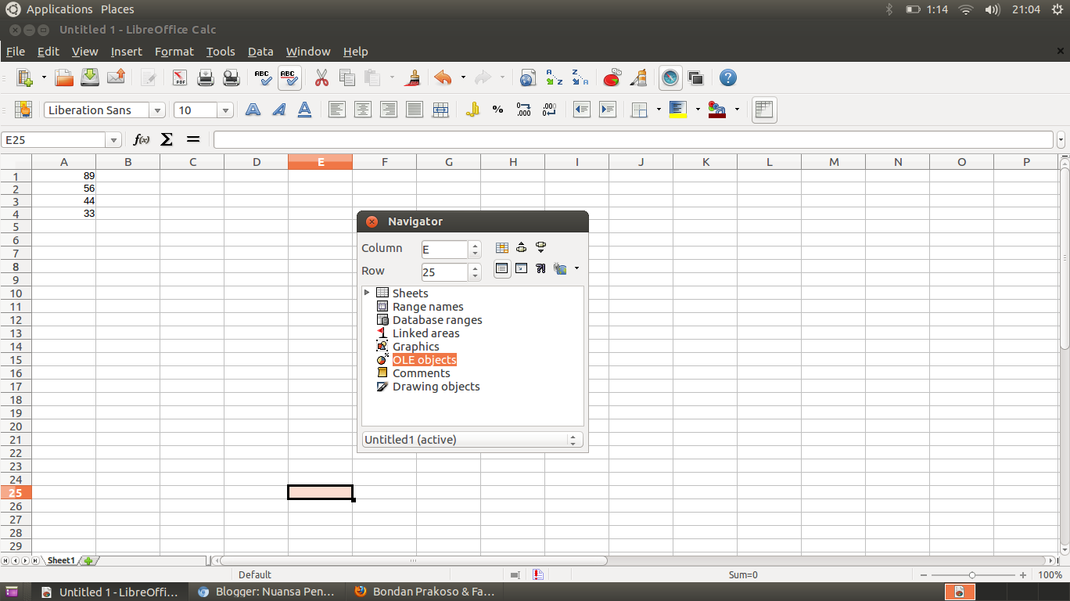Export directly as PDF
Screen dimensions: 1070x601
(x=180, y=77)
